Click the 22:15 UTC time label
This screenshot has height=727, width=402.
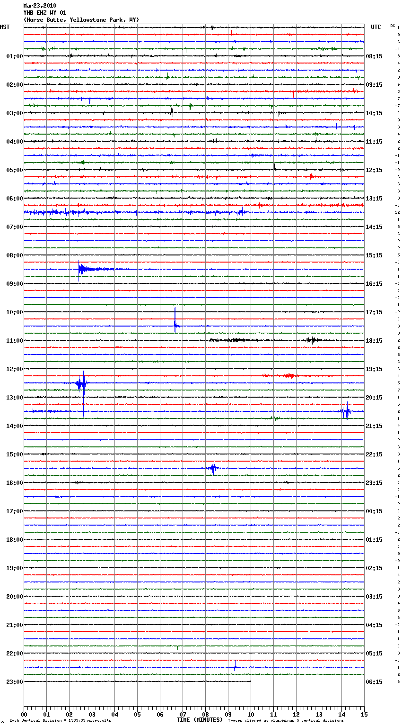[374, 454]
